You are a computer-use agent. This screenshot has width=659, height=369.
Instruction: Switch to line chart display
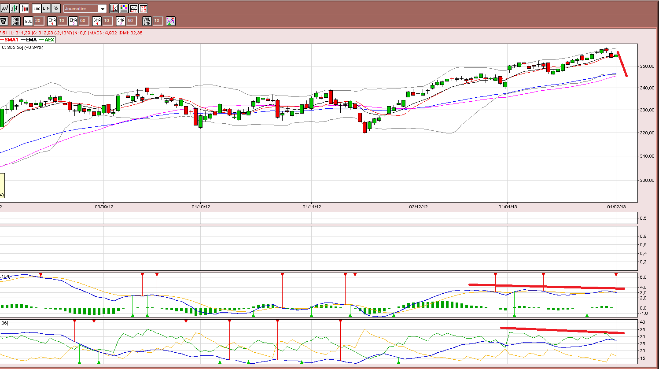pyautogui.click(x=5, y=8)
